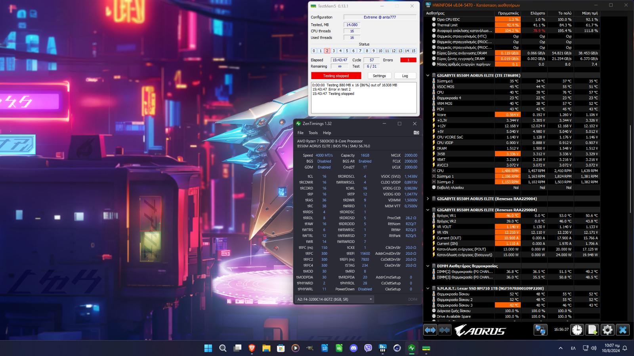
Task: Click HWiNFO collapse-all inward arrows icon
Action: pos(445,329)
